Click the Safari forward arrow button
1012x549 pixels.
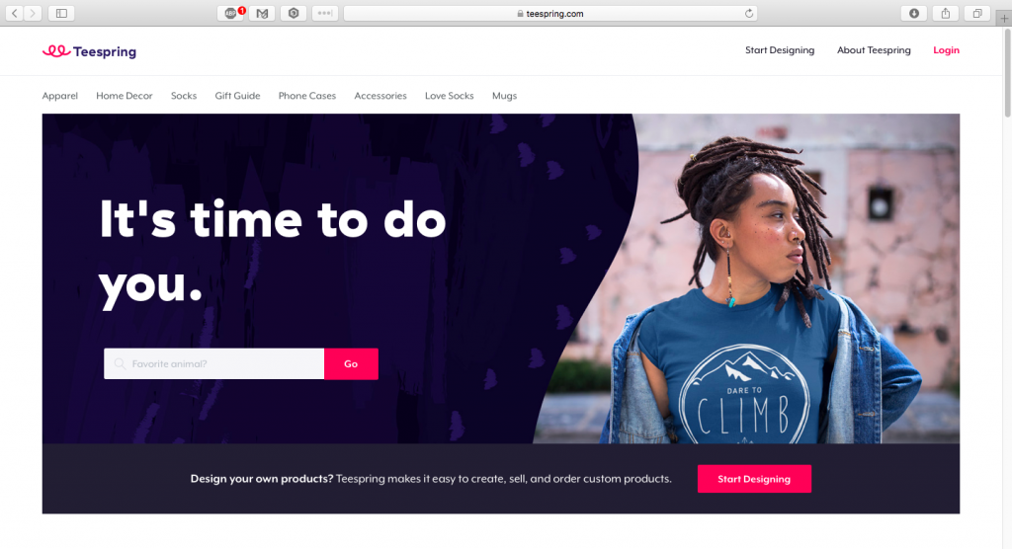click(33, 13)
